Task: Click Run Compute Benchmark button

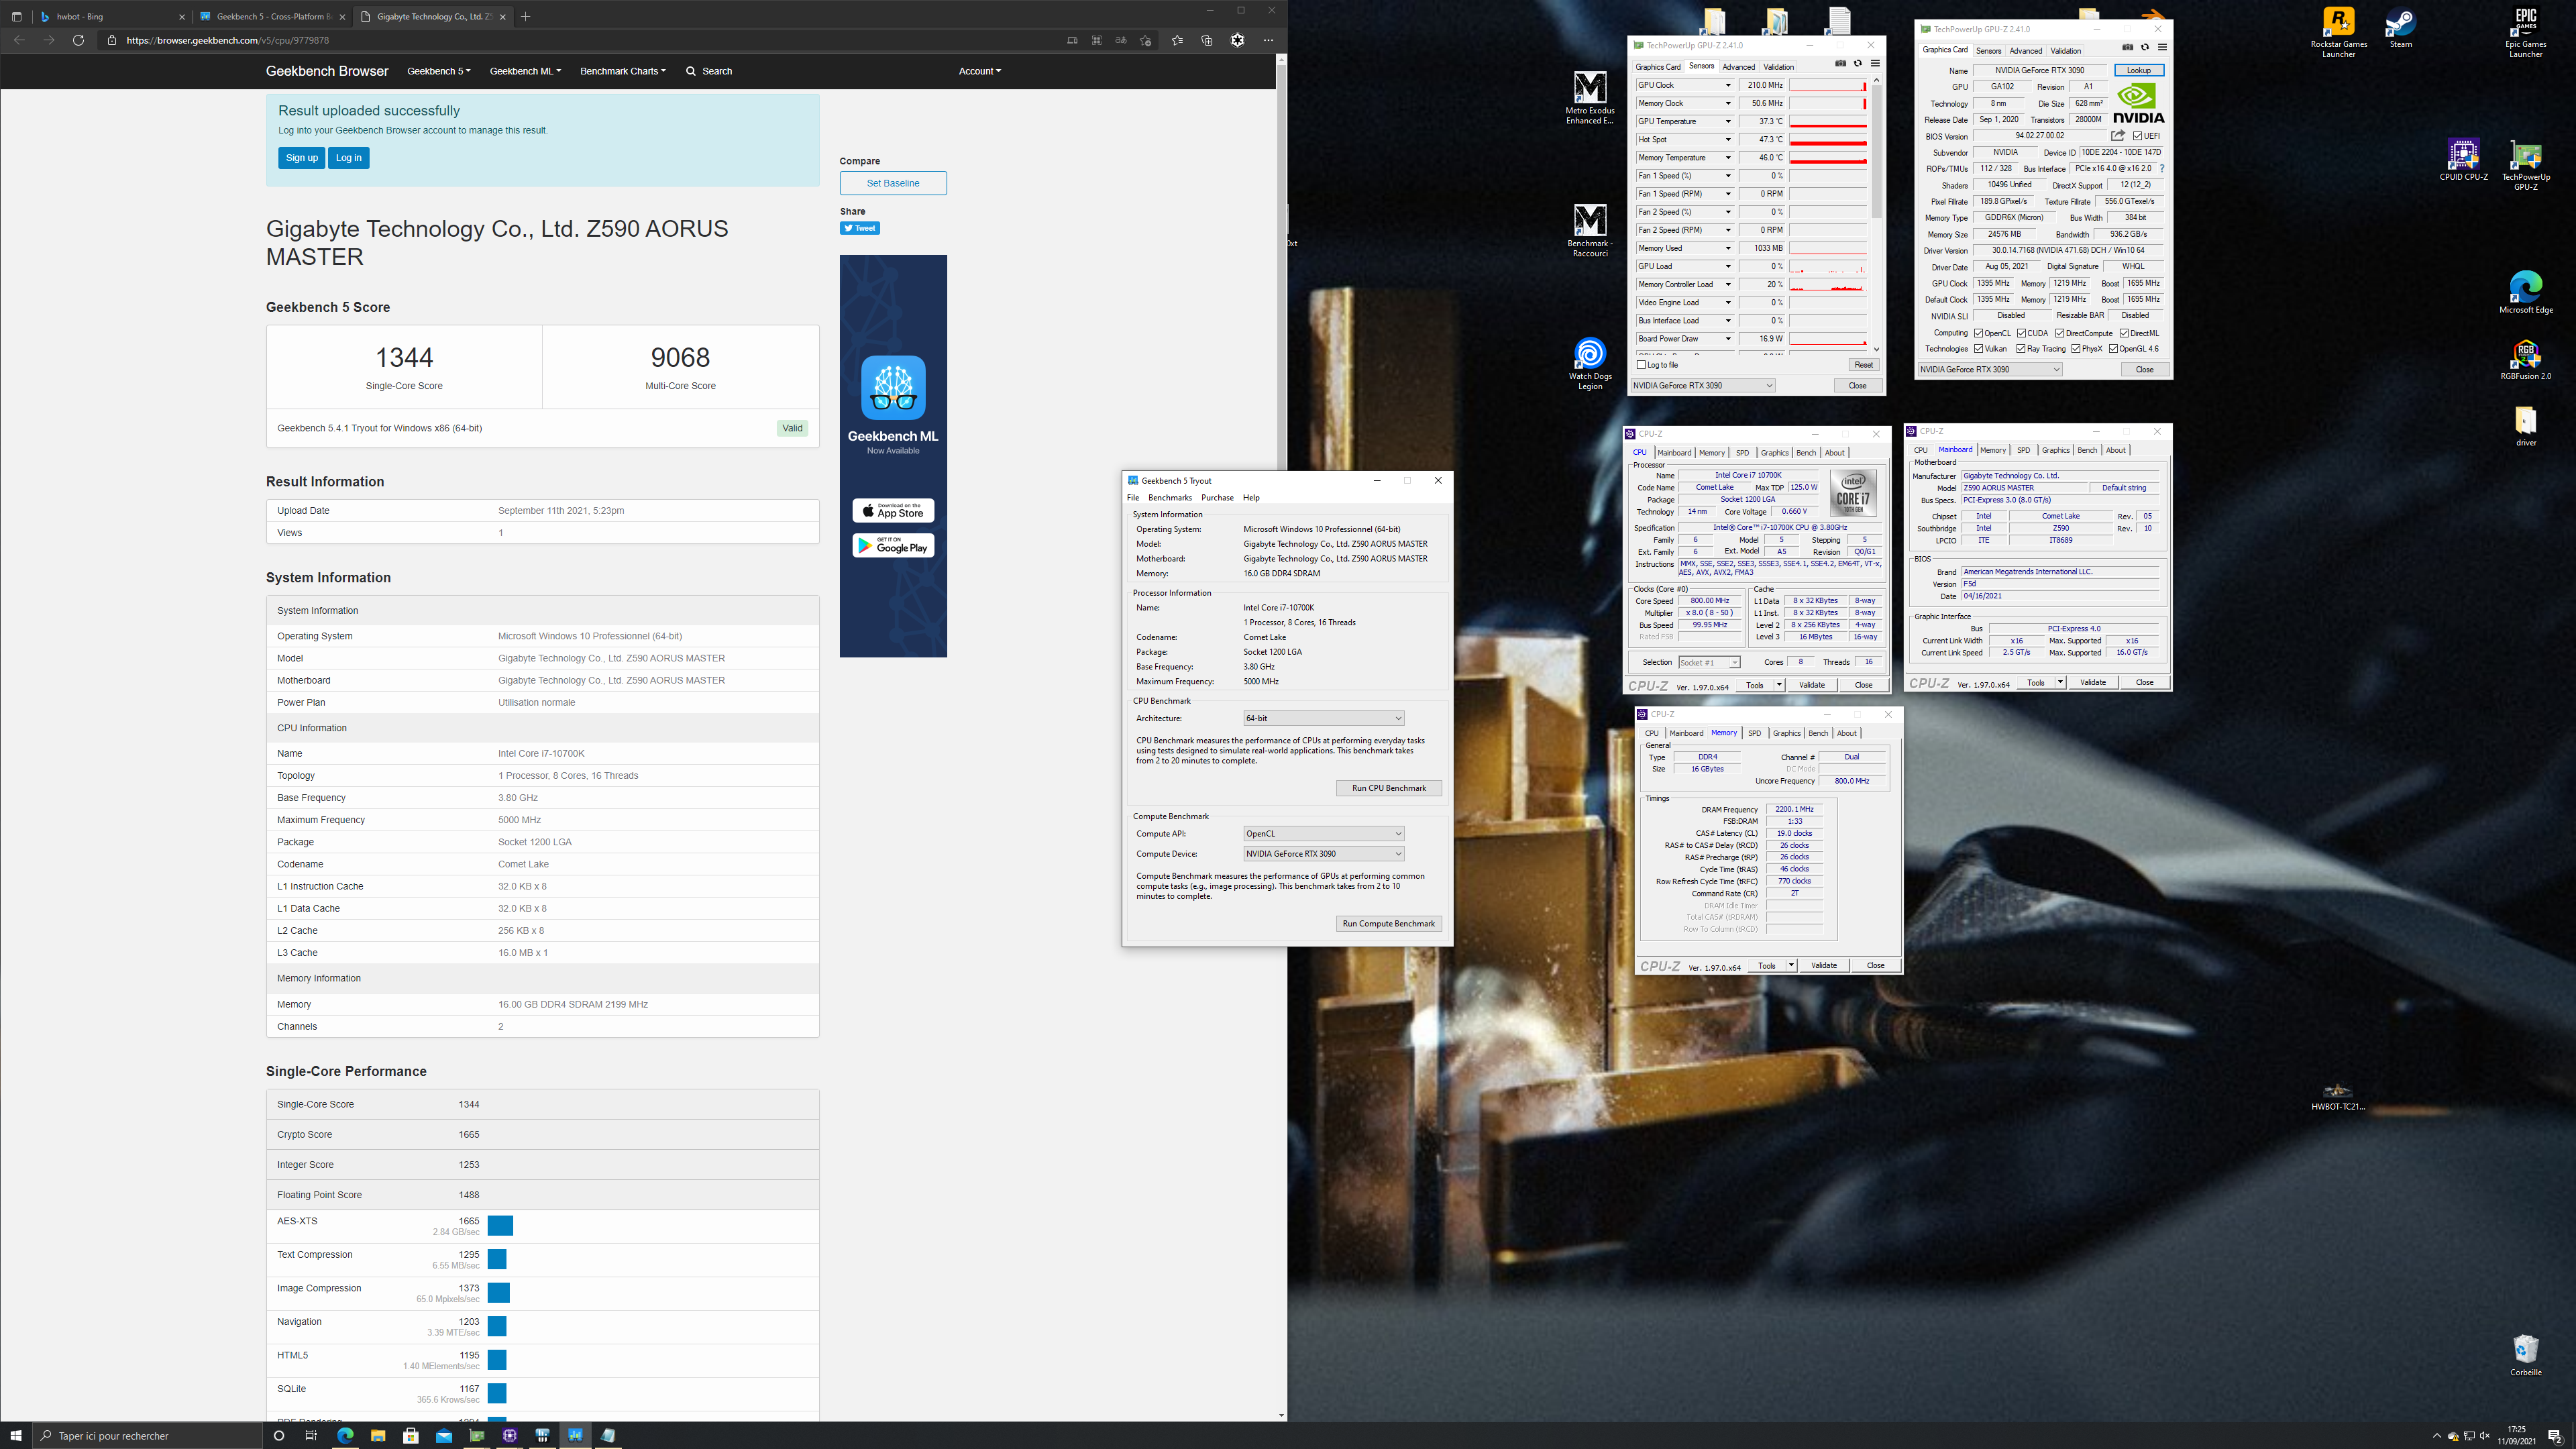Action: 1389,923
